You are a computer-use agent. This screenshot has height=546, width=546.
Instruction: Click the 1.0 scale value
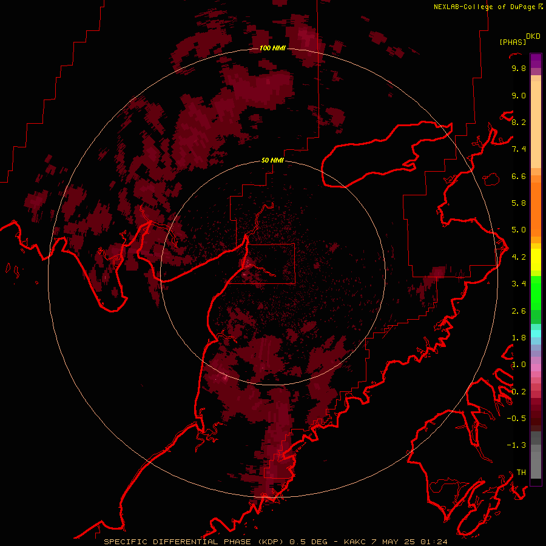519,365
